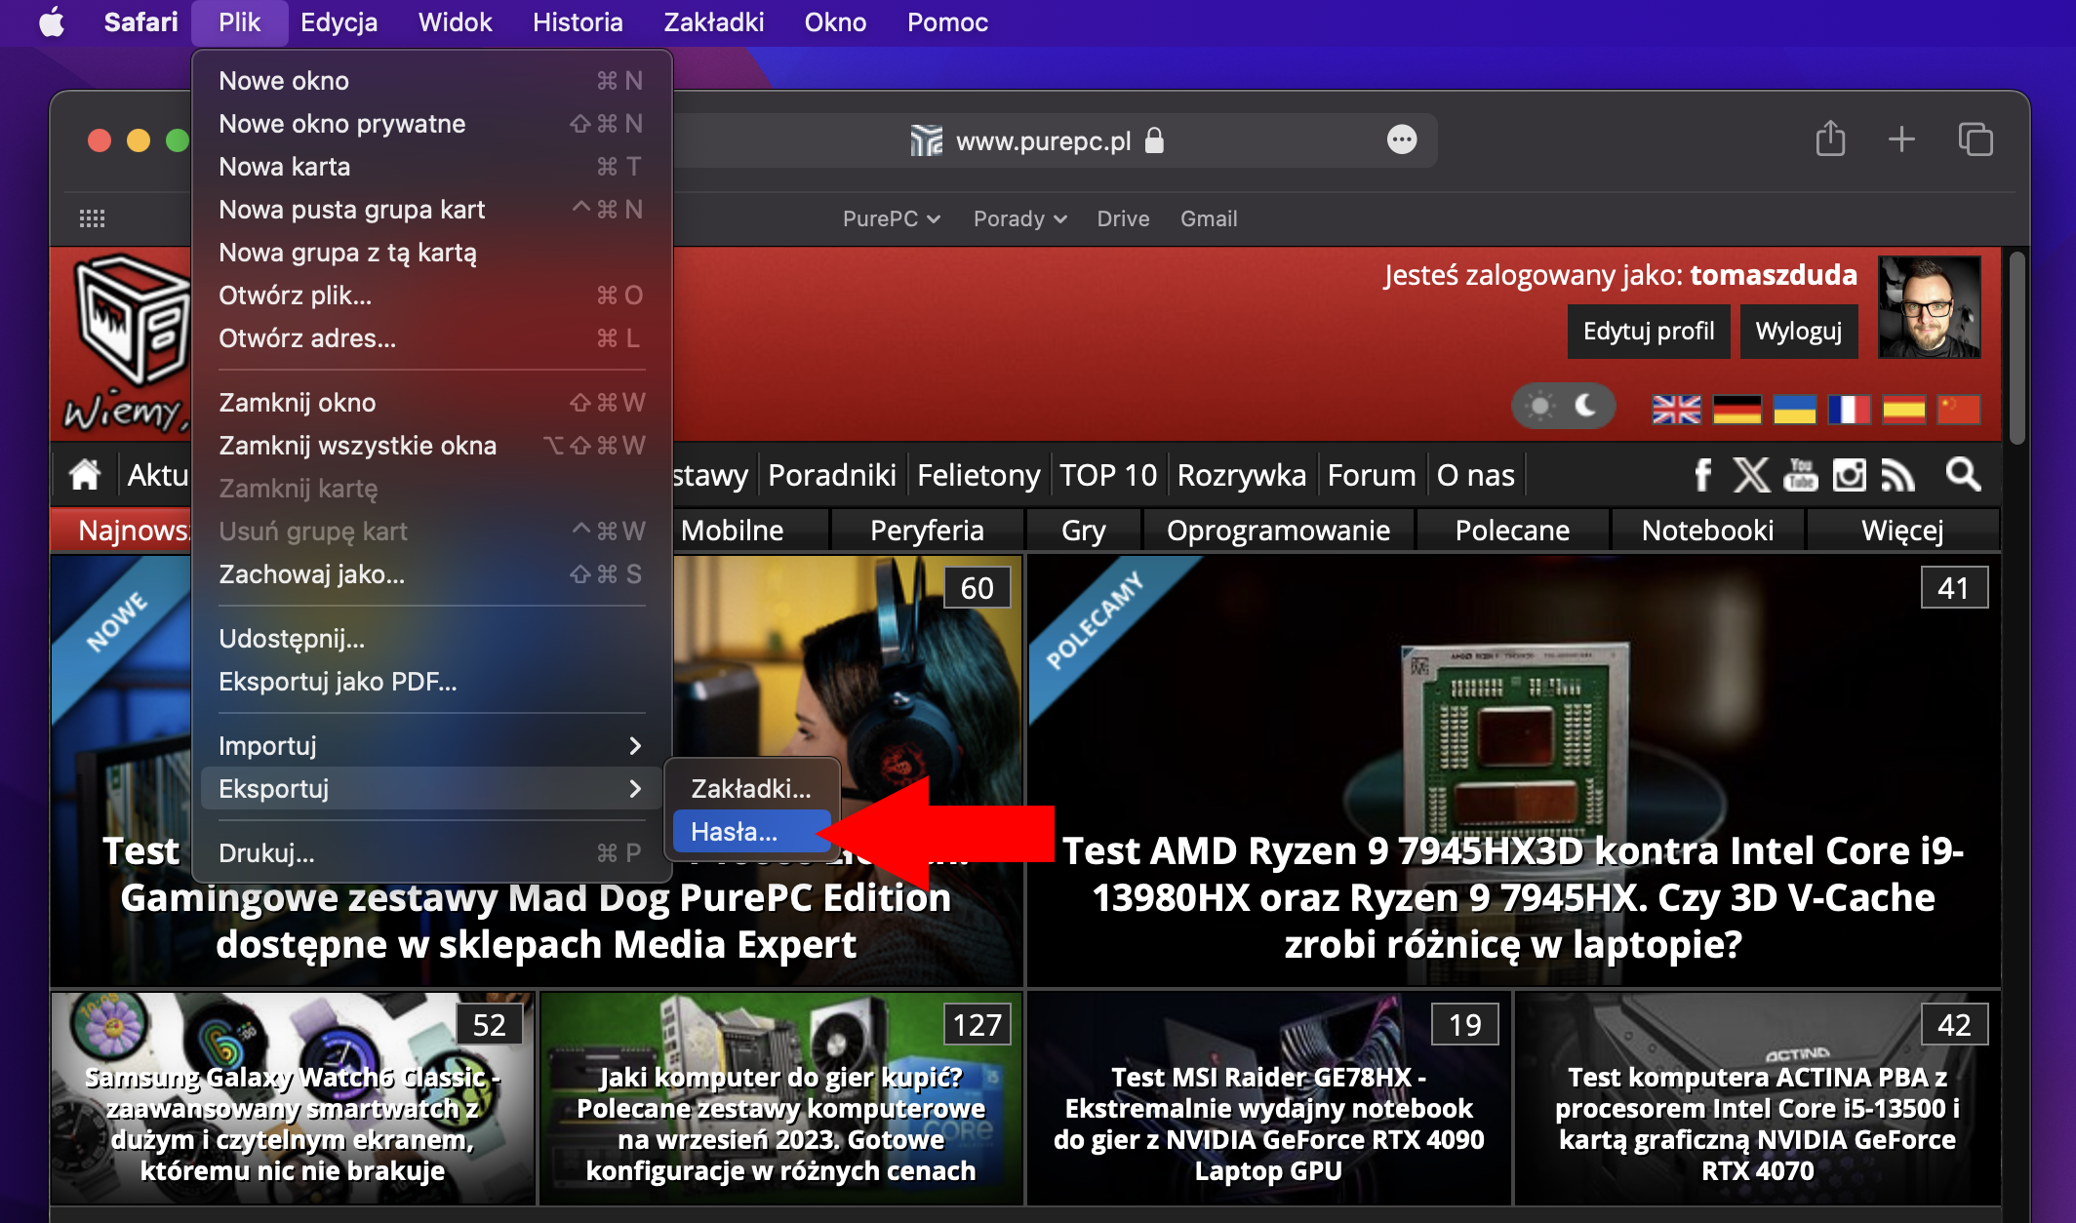Screen dimensions: 2076x1223
Task: Click the Safari share icon
Action: point(1831,139)
